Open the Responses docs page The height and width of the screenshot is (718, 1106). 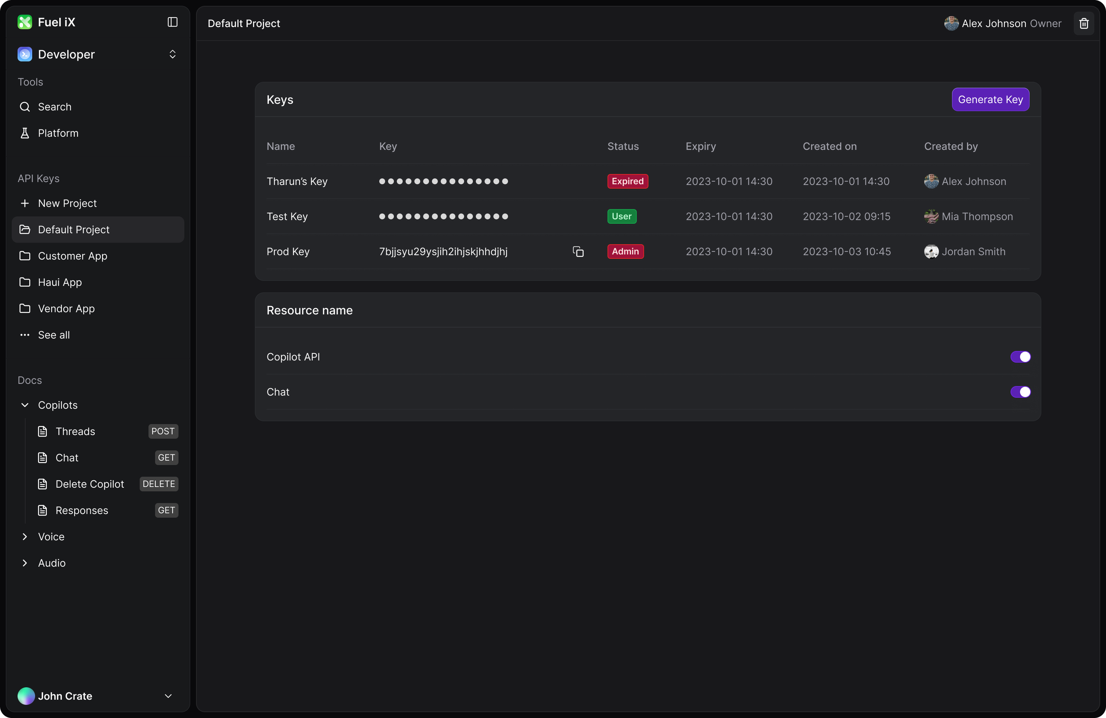[82, 510]
